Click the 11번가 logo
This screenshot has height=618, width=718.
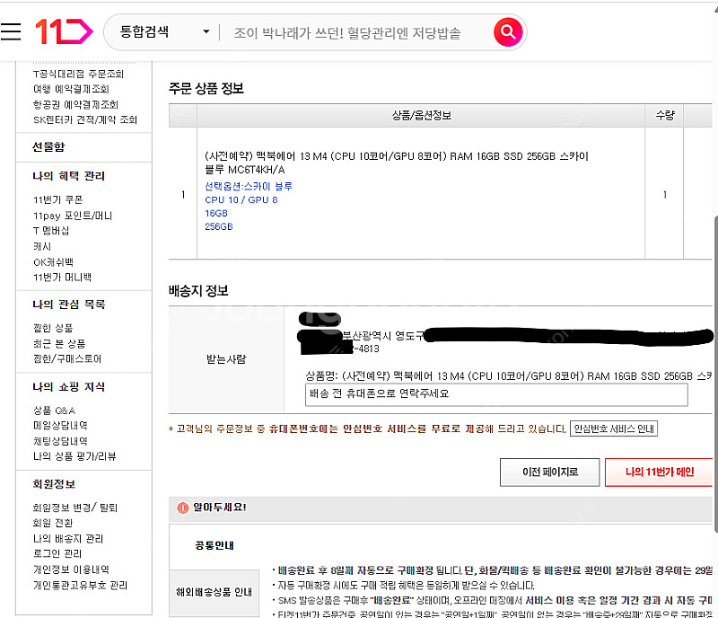[64, 31]
